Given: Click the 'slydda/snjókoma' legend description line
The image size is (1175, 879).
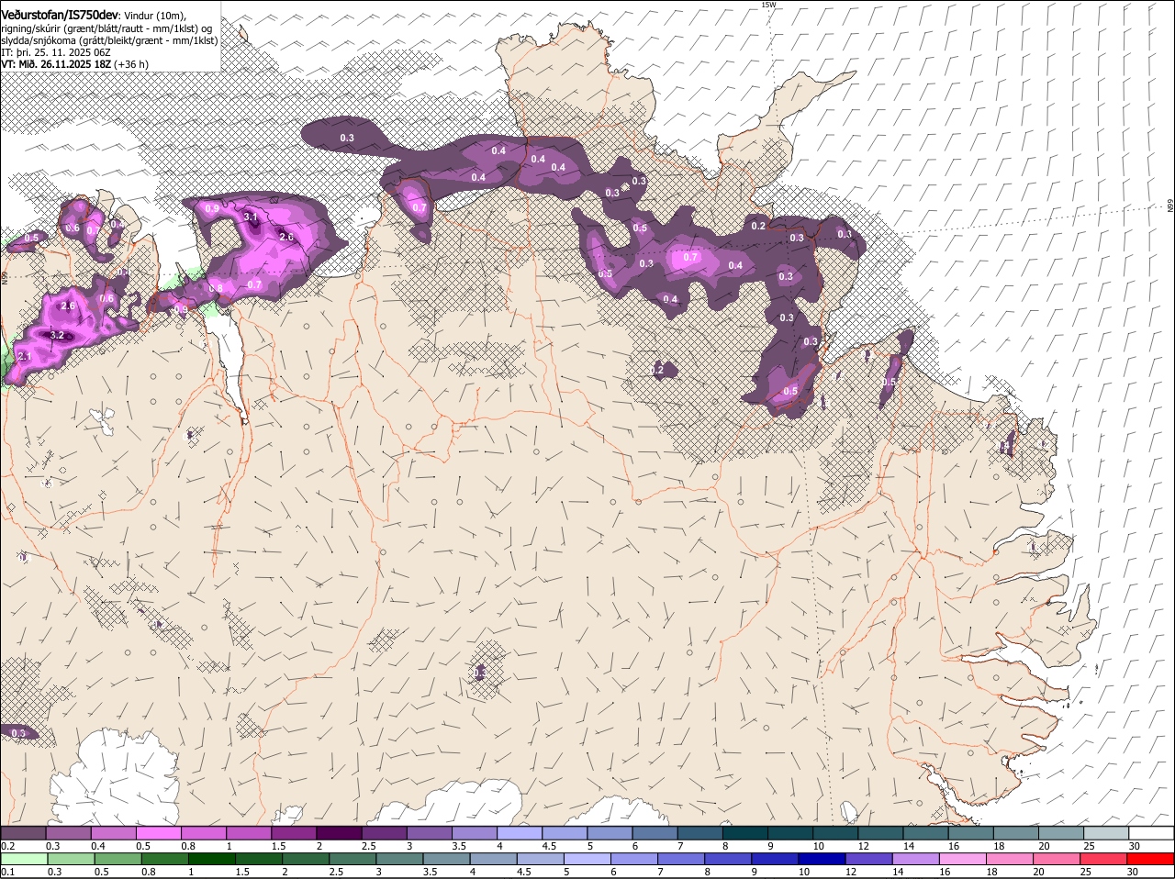Looking at the screenshot, I should click(x=109, y=40).
